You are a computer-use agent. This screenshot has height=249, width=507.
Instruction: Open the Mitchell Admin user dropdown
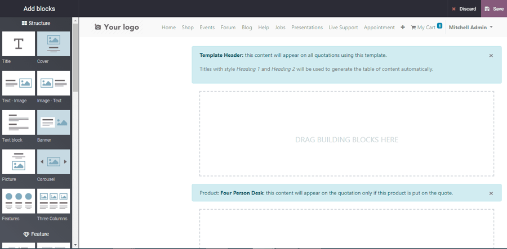pyautogui.click(x=470, y=28)
